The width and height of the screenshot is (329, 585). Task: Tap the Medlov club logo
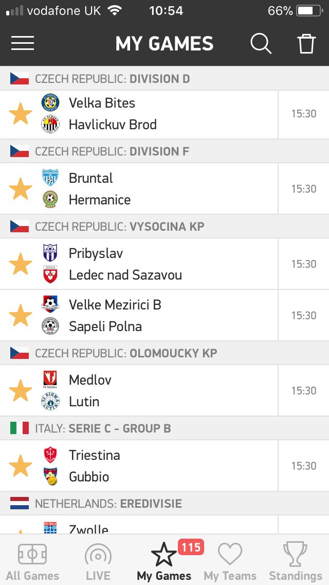[x=50, y=380]
